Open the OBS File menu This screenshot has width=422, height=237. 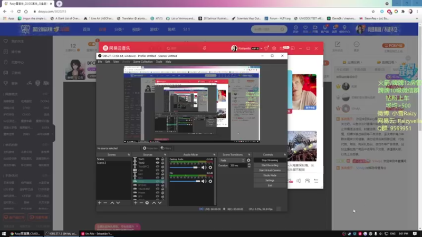100,62
